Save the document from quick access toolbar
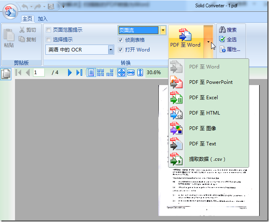The height and width of the screenshot is (222, 269). click(51, 7)
